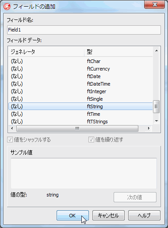Select the ftTStrings type entry

click(97, 122)
